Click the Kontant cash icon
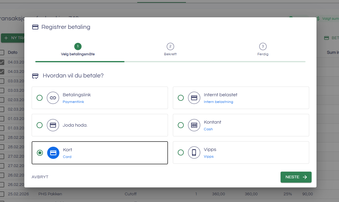This screenshot has width=339, height=202. tap(194, 125)
